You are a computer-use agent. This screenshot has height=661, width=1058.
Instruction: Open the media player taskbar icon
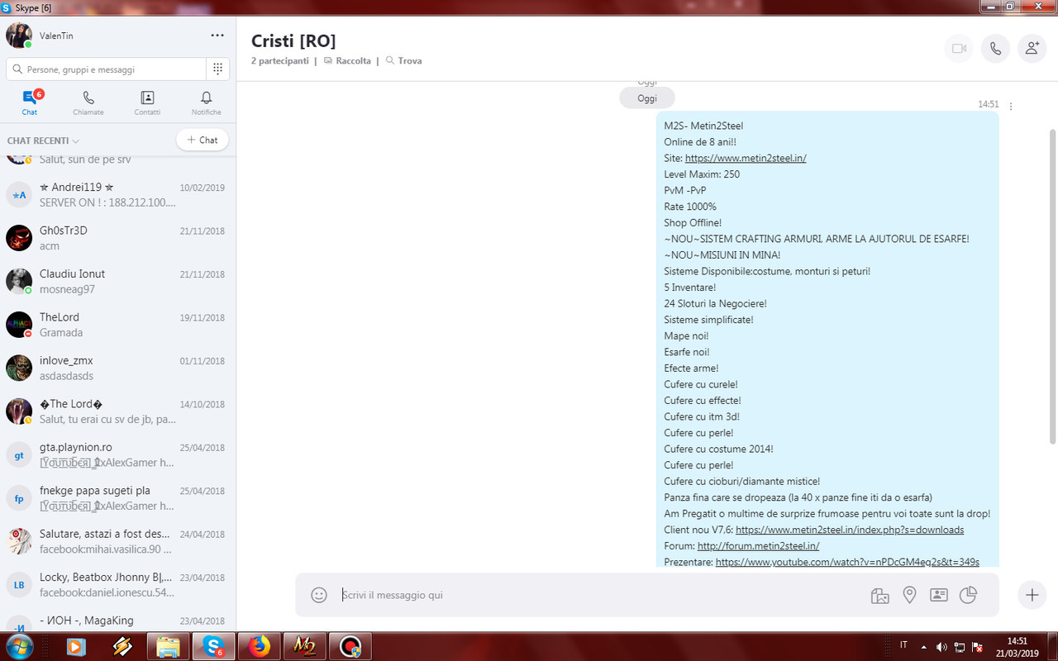click(x=76, y=646)
